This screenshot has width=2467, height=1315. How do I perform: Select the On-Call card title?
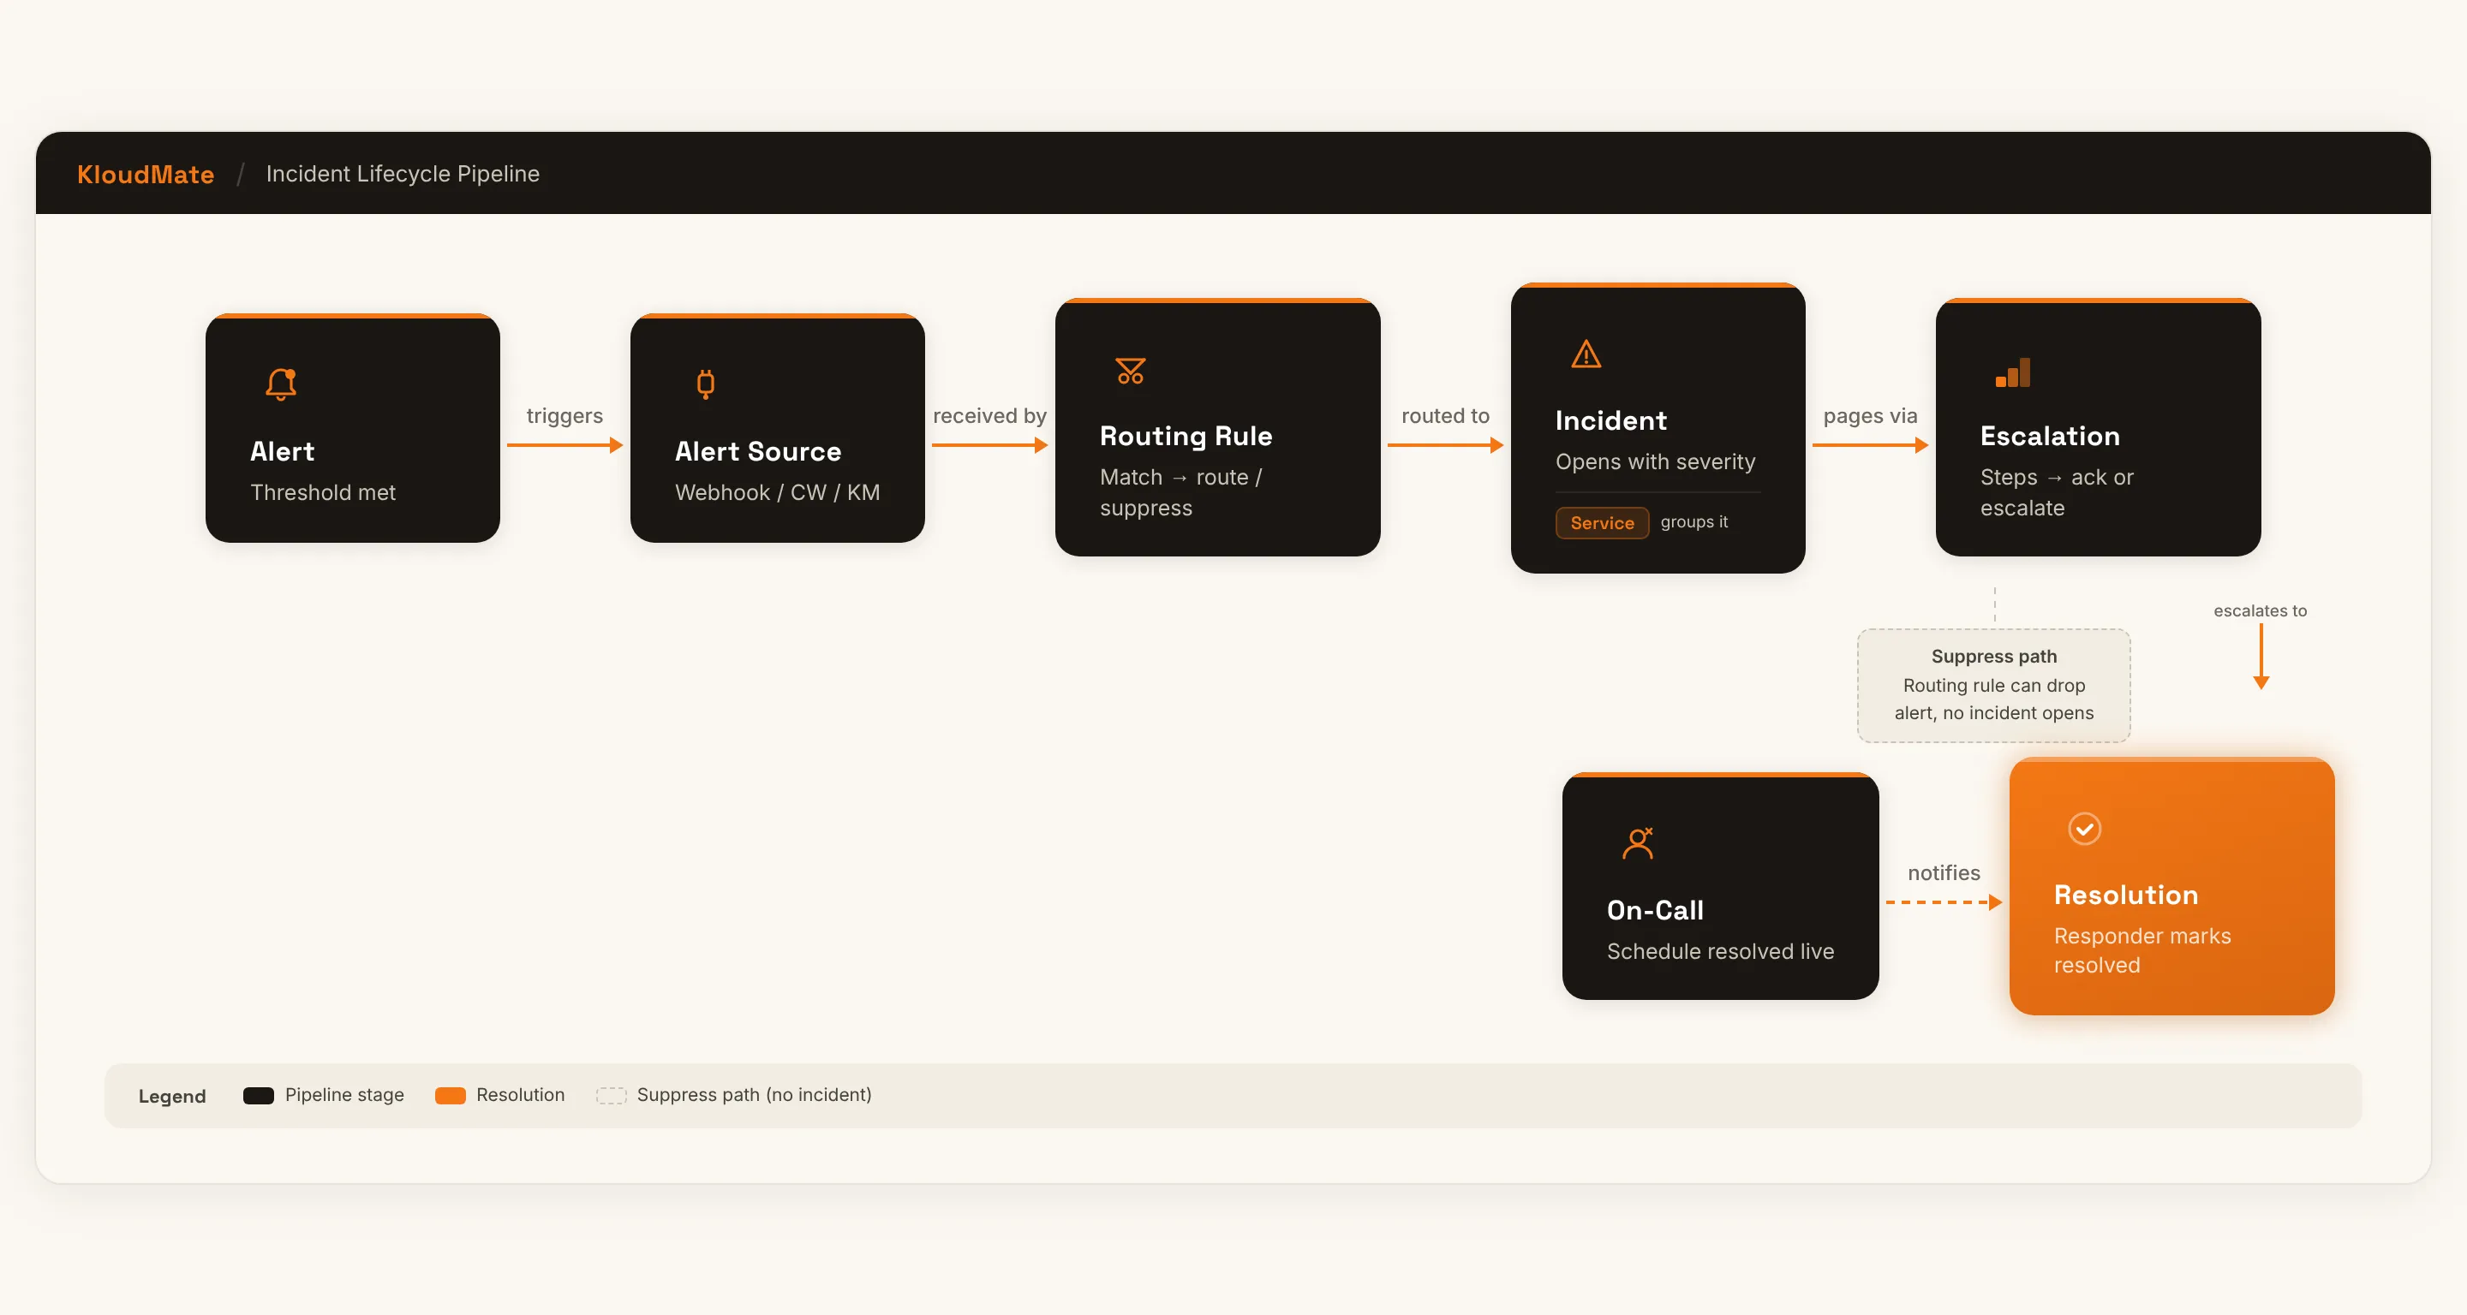pyautogui.click(x=1655, y=910)
